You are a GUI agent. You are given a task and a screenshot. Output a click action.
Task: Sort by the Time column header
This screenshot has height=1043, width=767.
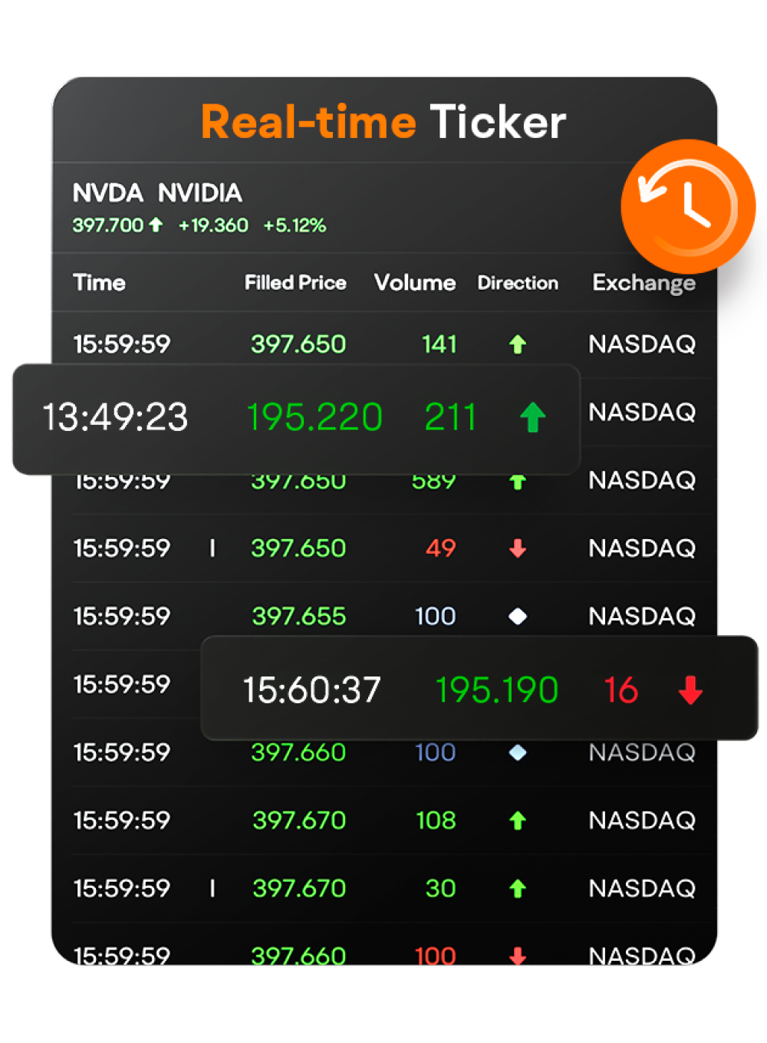click(99, 283)
